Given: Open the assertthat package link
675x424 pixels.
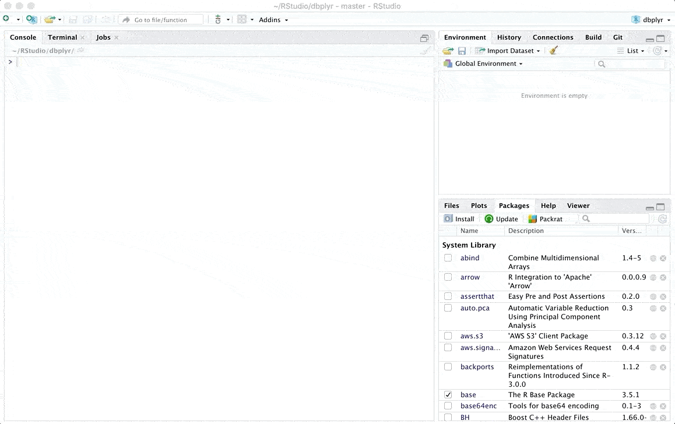Looking at the screenshot, I should [x=477, y=296].
